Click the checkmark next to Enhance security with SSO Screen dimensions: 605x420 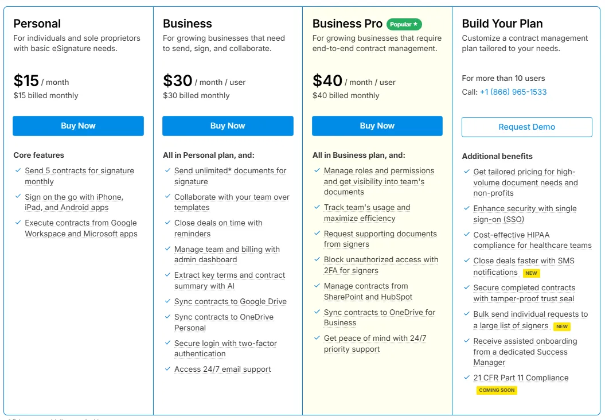coord(466,208)
